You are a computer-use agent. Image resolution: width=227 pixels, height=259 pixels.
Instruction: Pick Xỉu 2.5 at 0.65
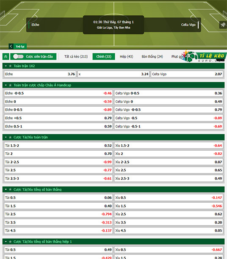point(169,170)
